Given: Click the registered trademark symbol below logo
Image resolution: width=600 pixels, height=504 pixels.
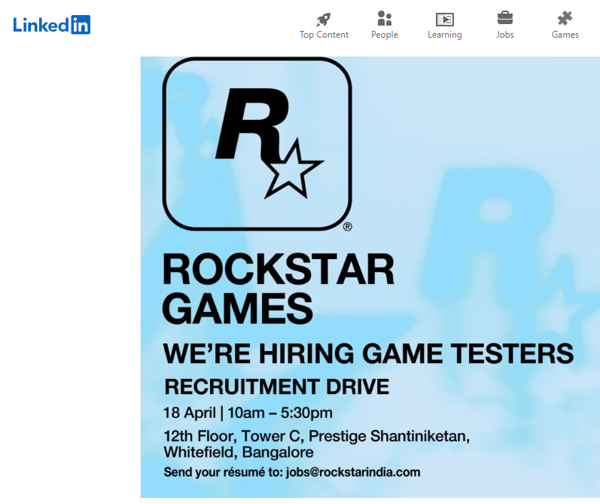Looking at the screenshot, I should click(x=347, y=226).
